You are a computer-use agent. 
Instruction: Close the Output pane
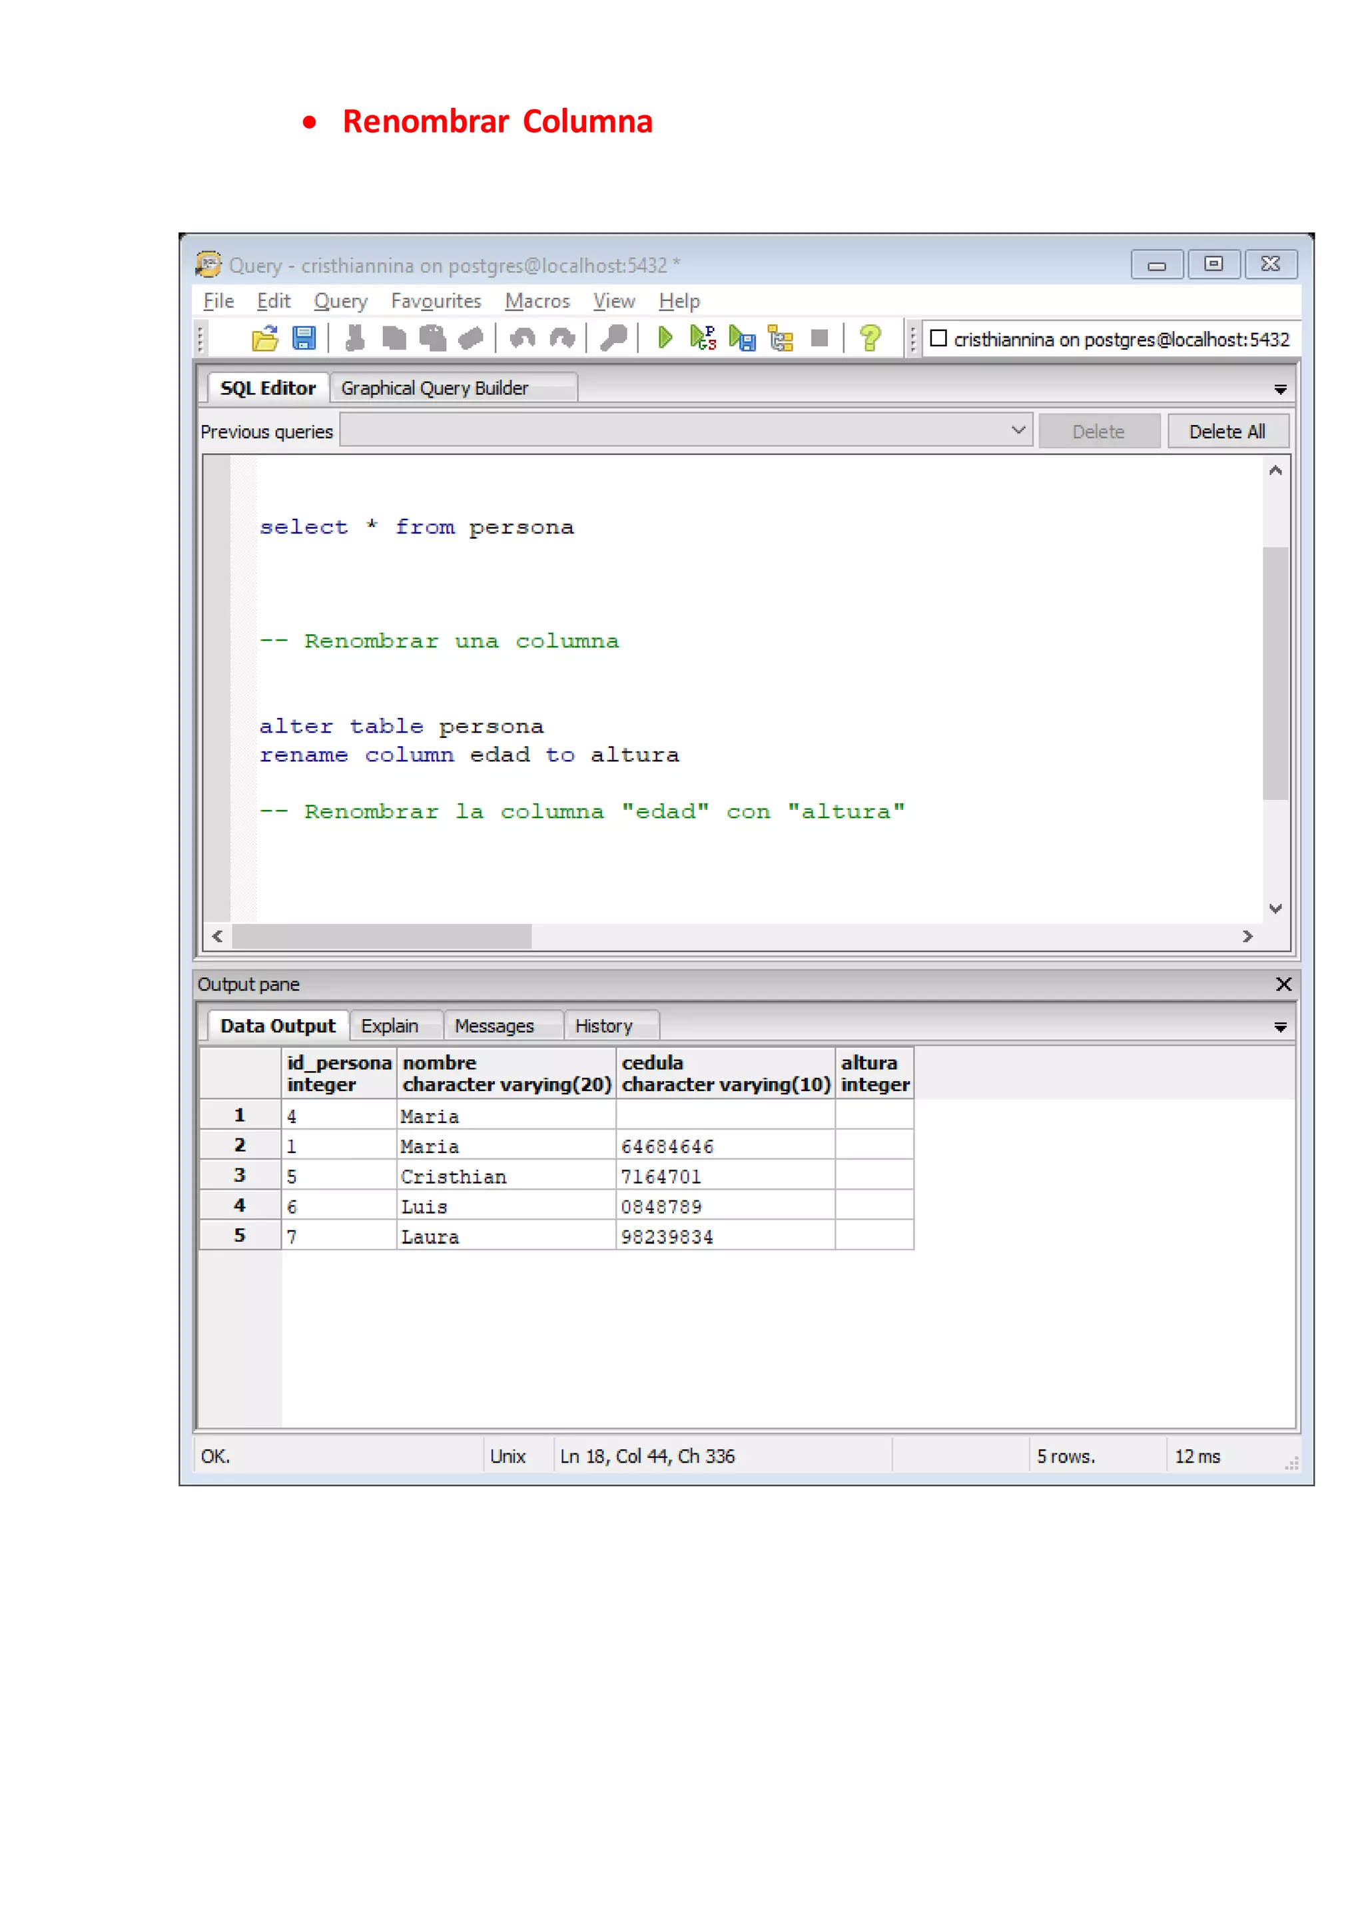[1283, 984]
